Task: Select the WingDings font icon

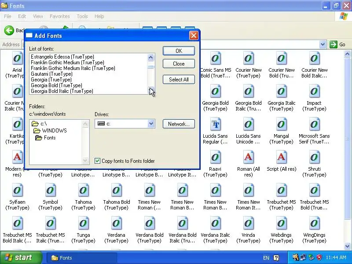Action: coord(314,224)
